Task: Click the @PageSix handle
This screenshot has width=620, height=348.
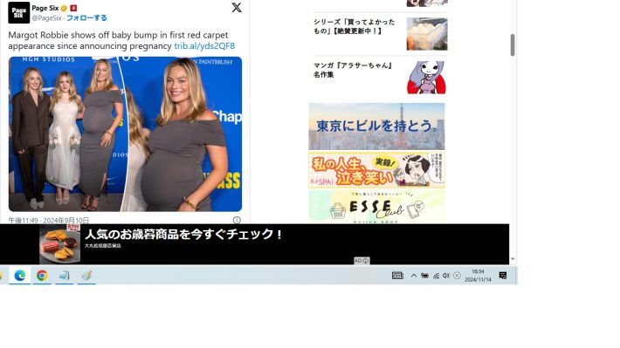Action: click(46, 17)
